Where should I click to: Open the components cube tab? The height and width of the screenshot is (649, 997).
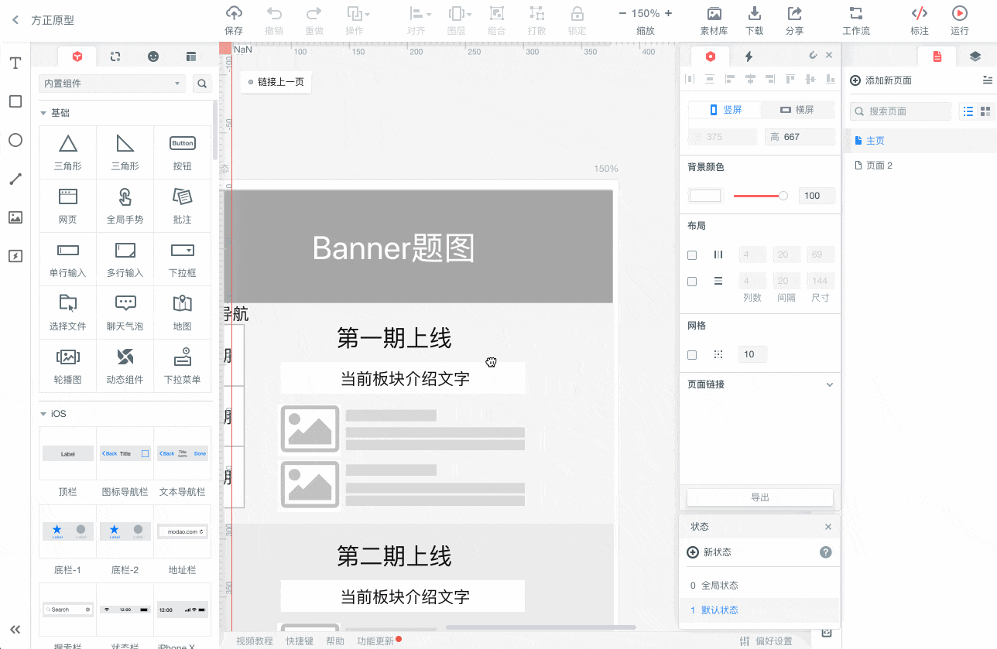[x=77, y=56]
